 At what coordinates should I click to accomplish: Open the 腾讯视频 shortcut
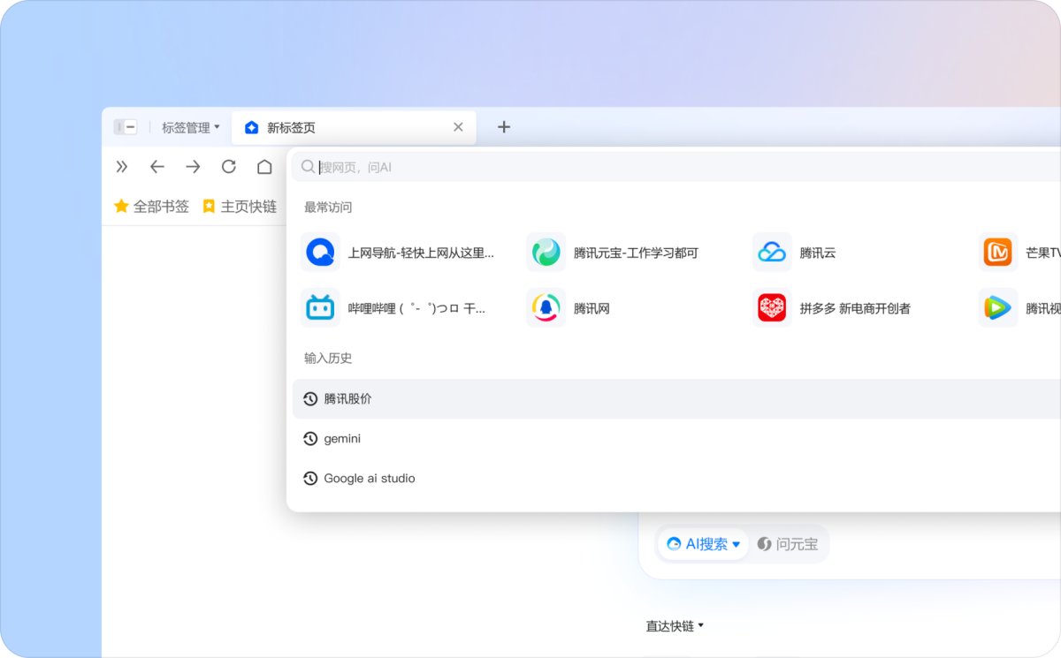[x=997, y=307]
